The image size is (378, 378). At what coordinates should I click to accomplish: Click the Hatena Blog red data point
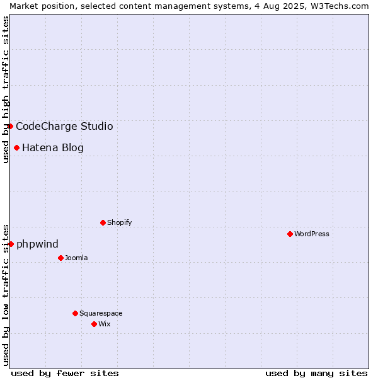point(16,147)
